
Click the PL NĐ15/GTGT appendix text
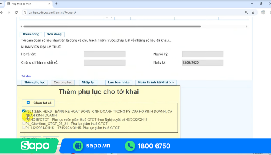coord(86,120)
